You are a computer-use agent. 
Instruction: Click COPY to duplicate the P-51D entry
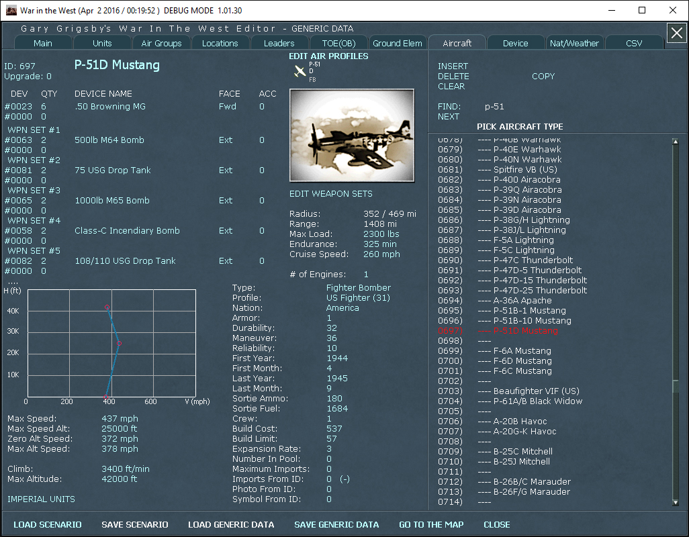tap(543, 76)
